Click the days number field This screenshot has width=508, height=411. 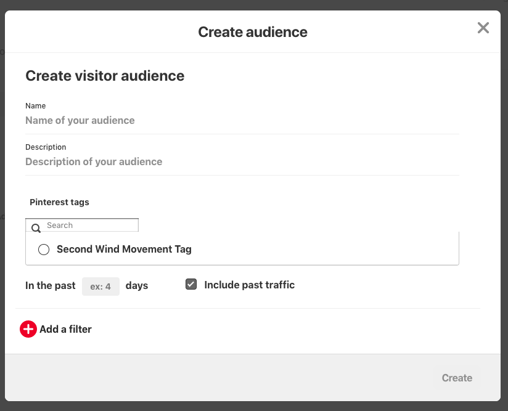[100, 287]
